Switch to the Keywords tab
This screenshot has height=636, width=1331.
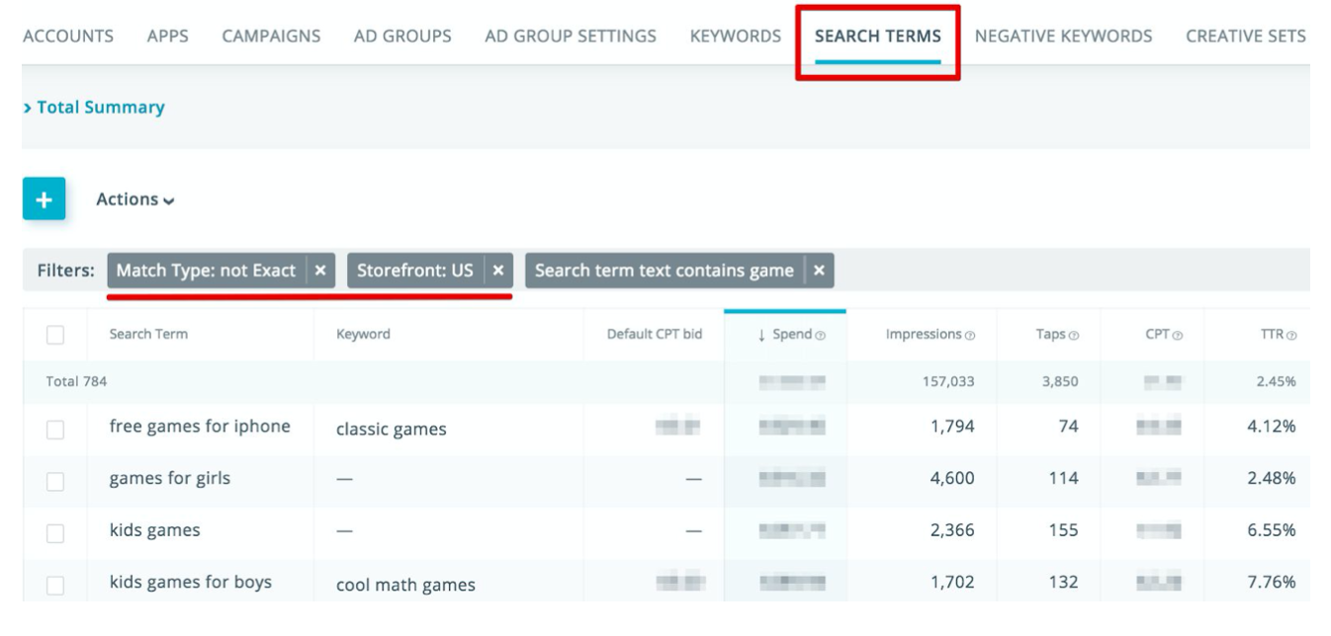(736, 37)
